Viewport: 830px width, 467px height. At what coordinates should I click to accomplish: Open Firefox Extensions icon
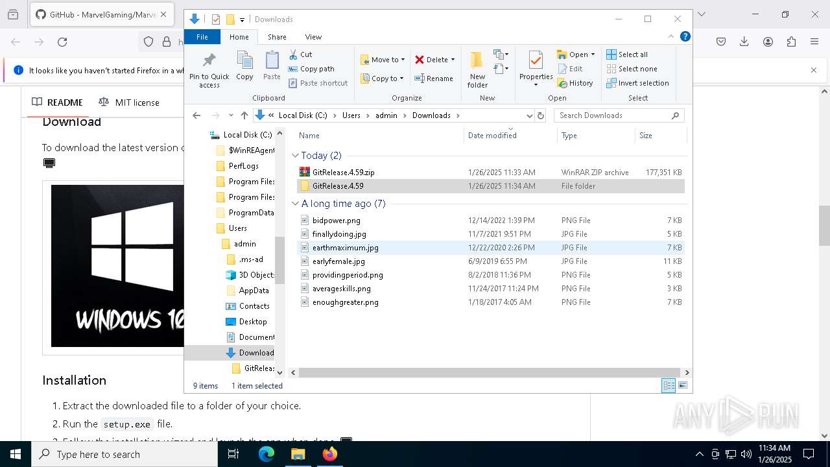791,42
